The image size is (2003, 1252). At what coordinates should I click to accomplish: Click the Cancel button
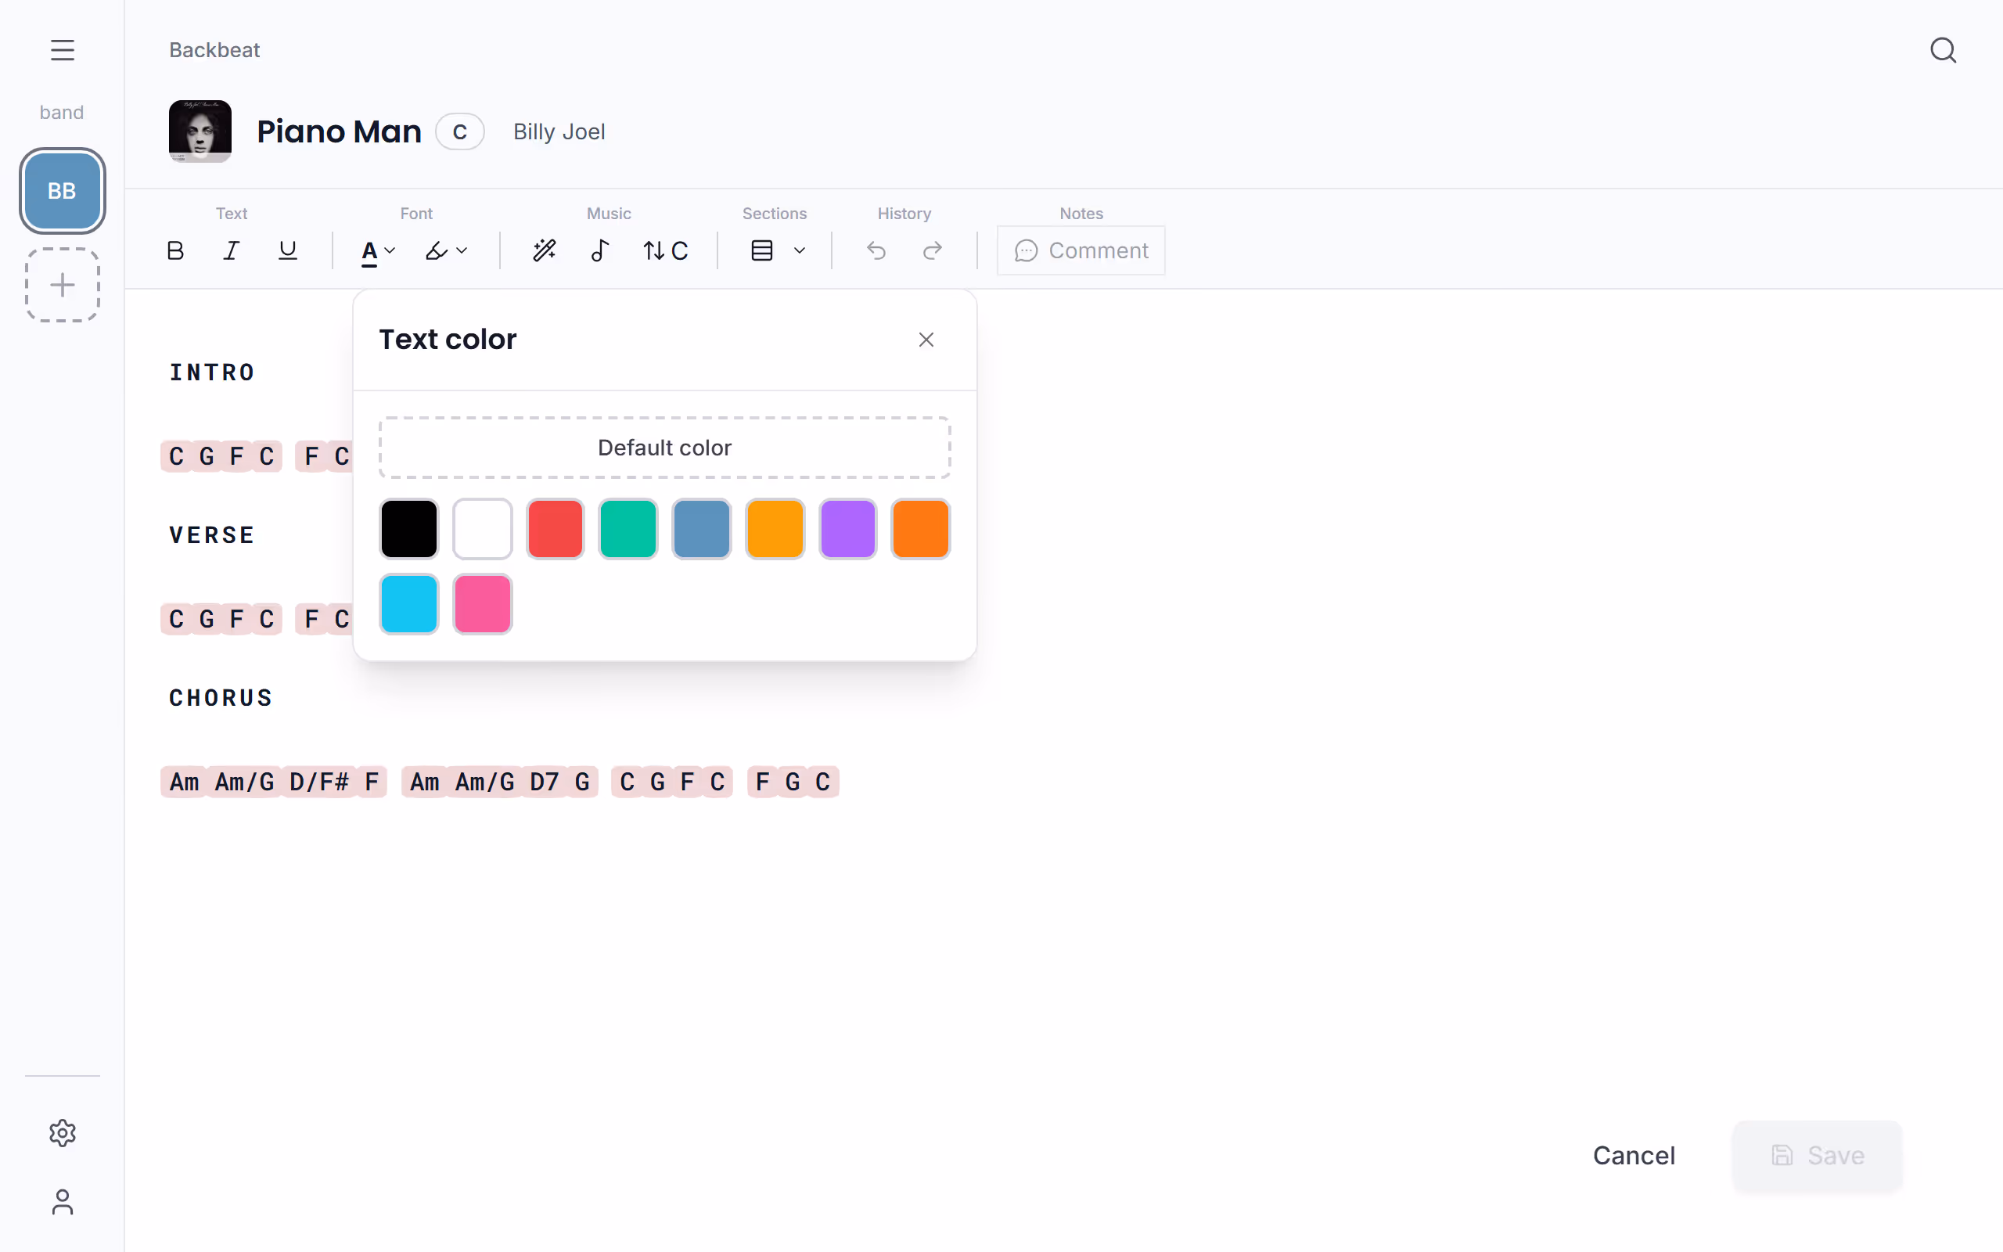click(x=1634, y=1155)
